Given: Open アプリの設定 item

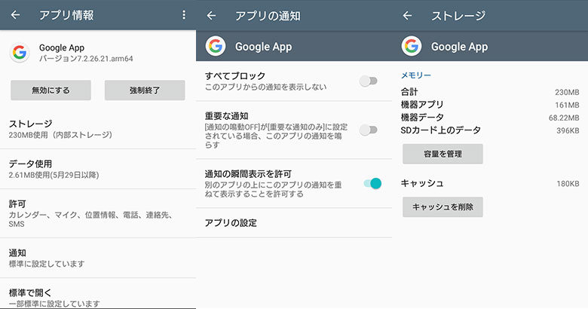Looking at the screenshot, I should pyautogui.click(x=294, y=223).
